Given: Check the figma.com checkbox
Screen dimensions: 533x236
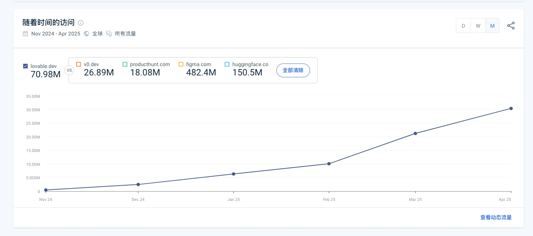Looking at the screenshot, I should coord(181,64).
